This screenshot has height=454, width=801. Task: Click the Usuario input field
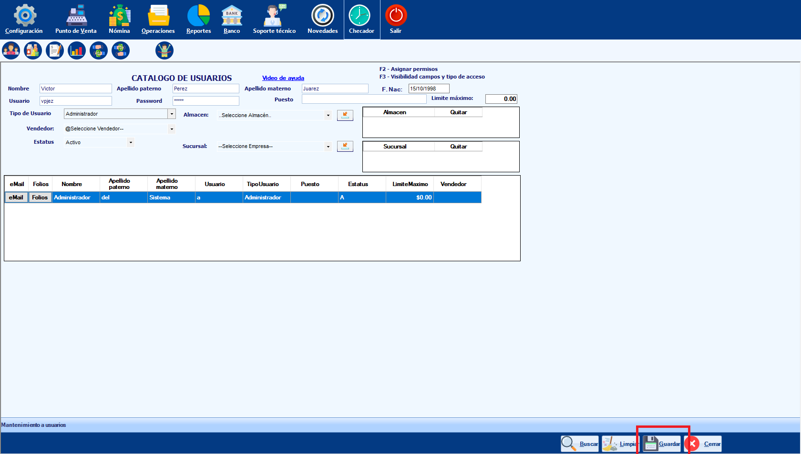pyautogui.click(x=76, y=101)
